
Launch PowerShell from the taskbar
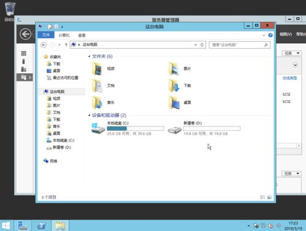tap(42, 225)
